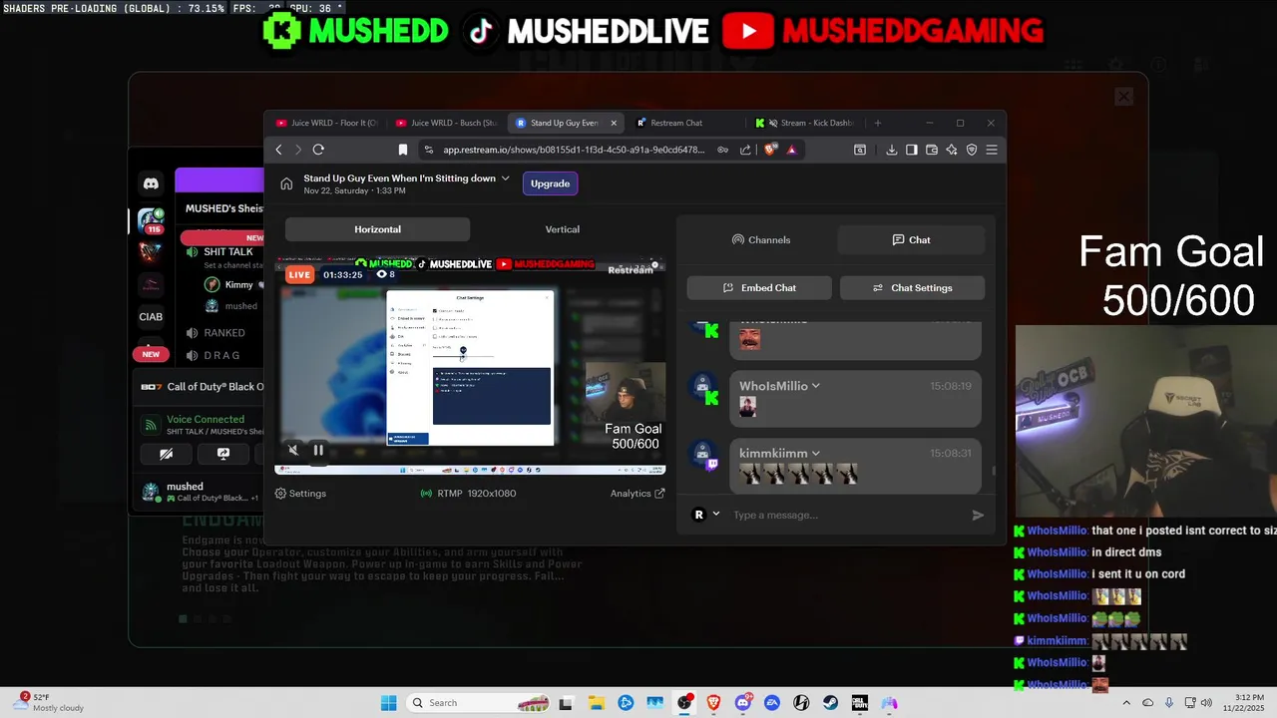Switch preview to Vertical layout

[x=563, y=229]
